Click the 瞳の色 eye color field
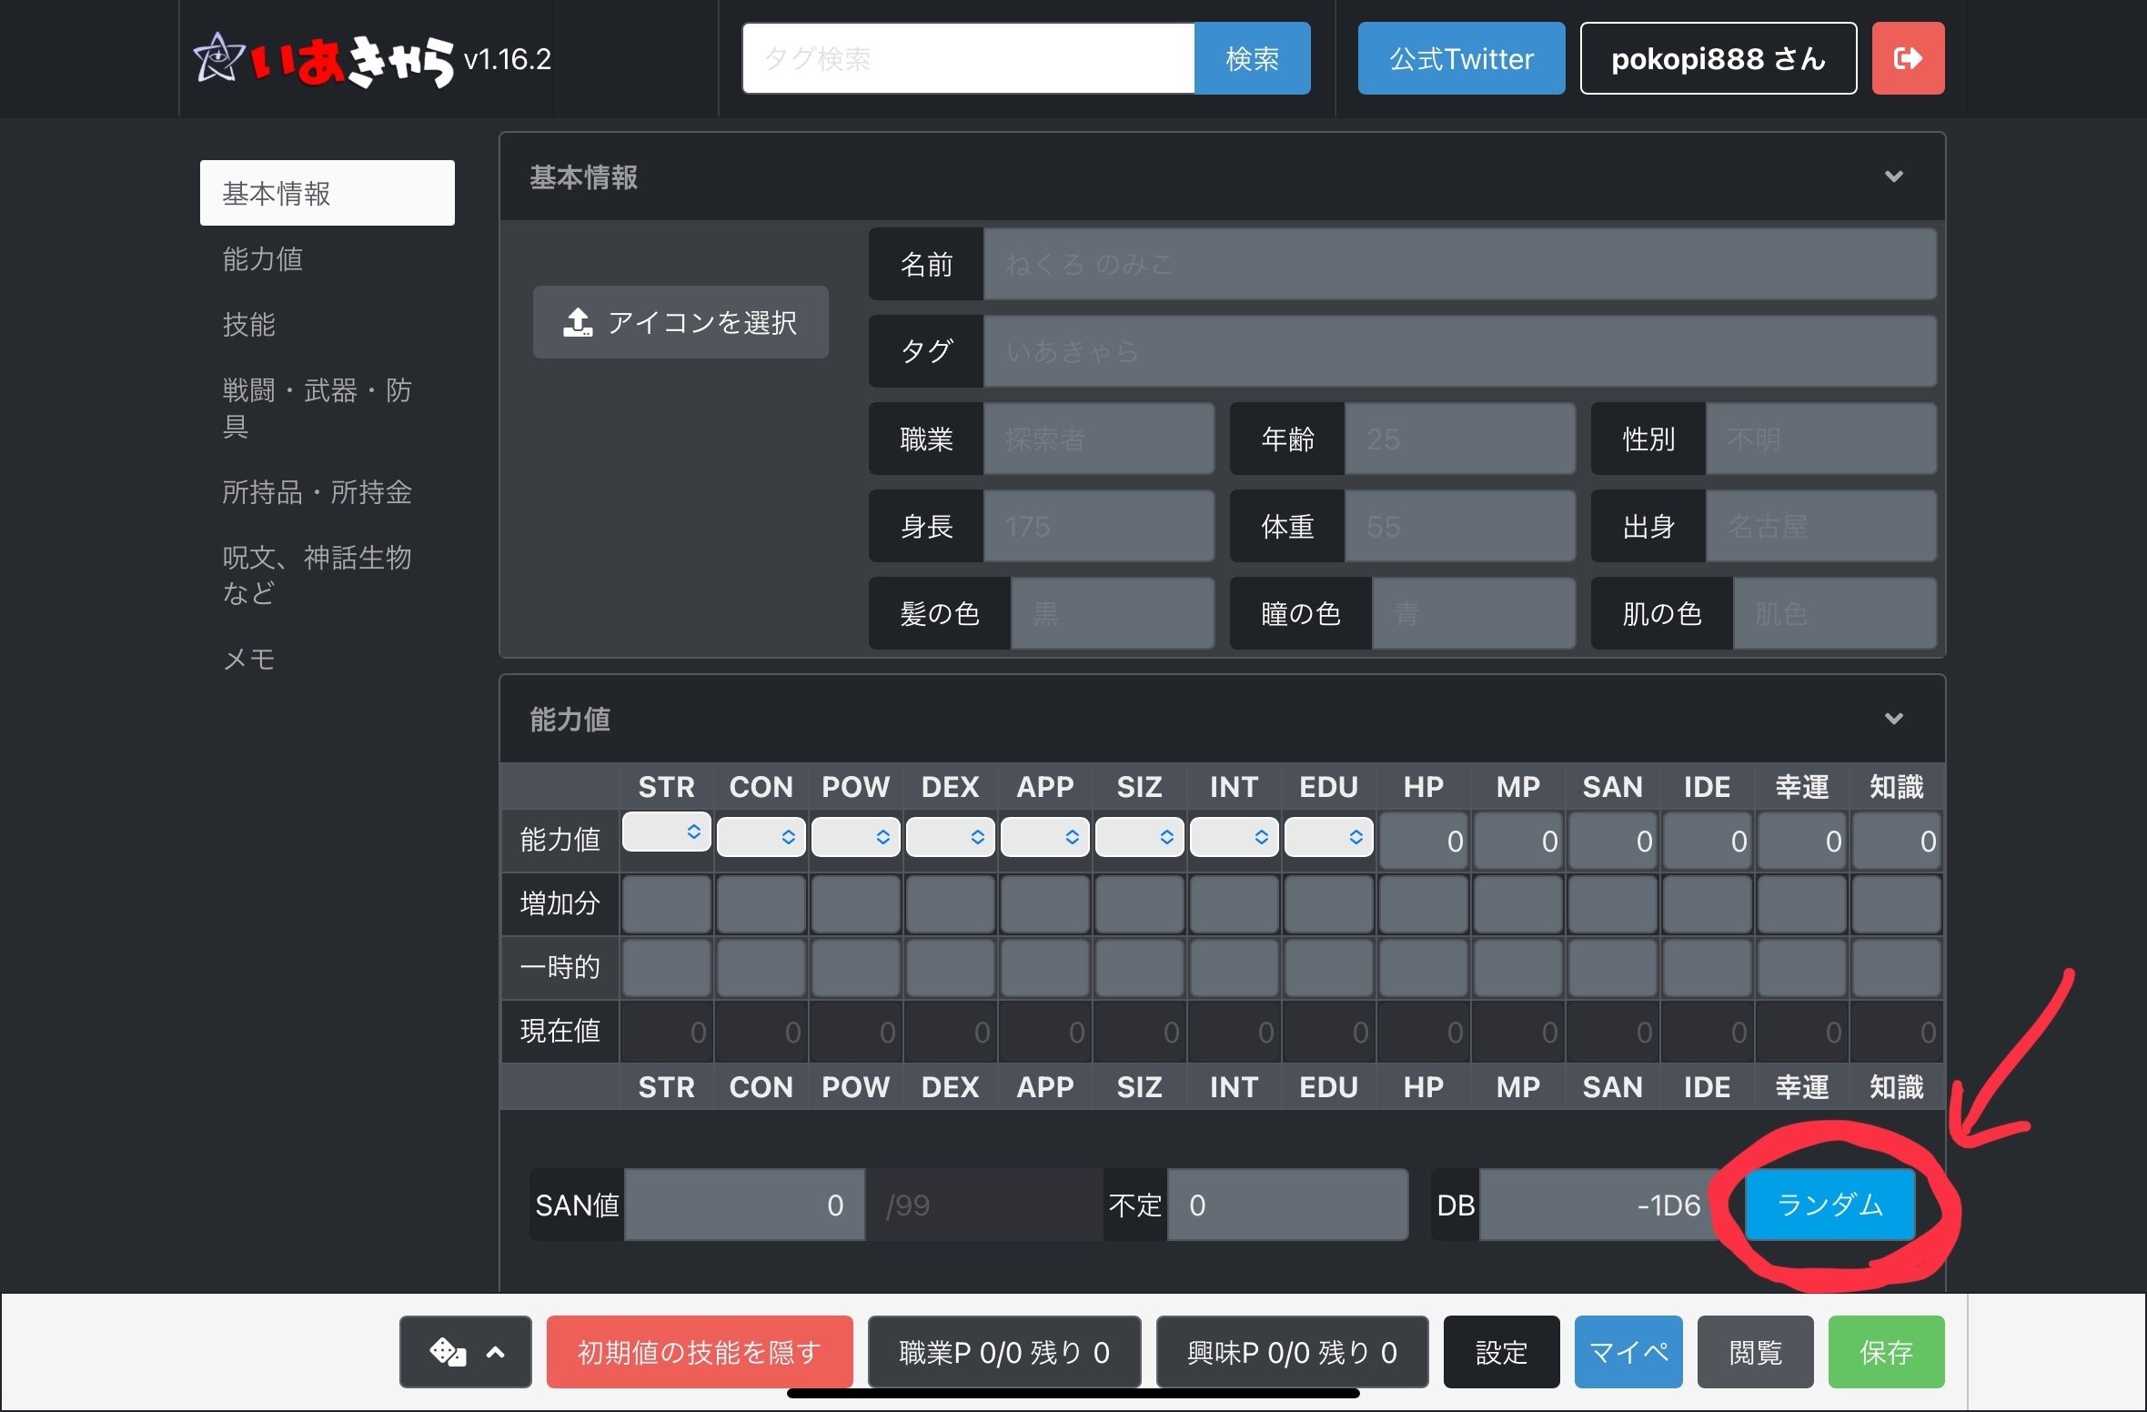Screen dimensions: 2147x1412 click(x=1473, y=613)
